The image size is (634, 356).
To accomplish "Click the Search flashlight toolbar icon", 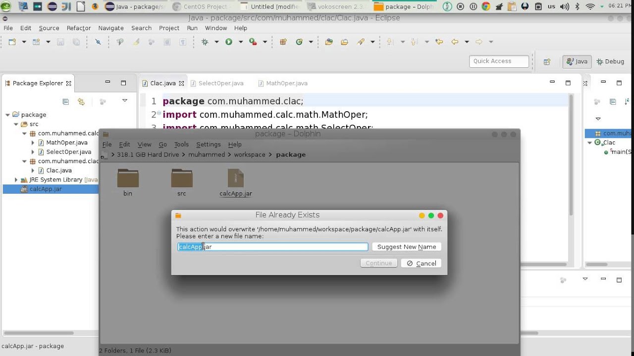I will coord(361,42).
